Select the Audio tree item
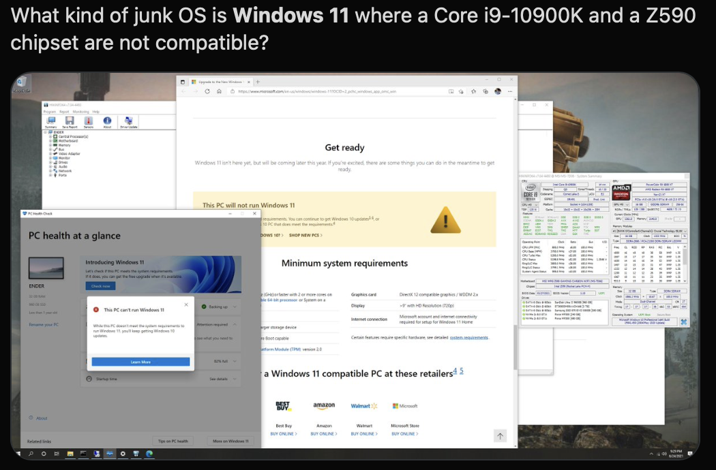The height and width of the screenshot is (470, 716). [x=63, y=167]
